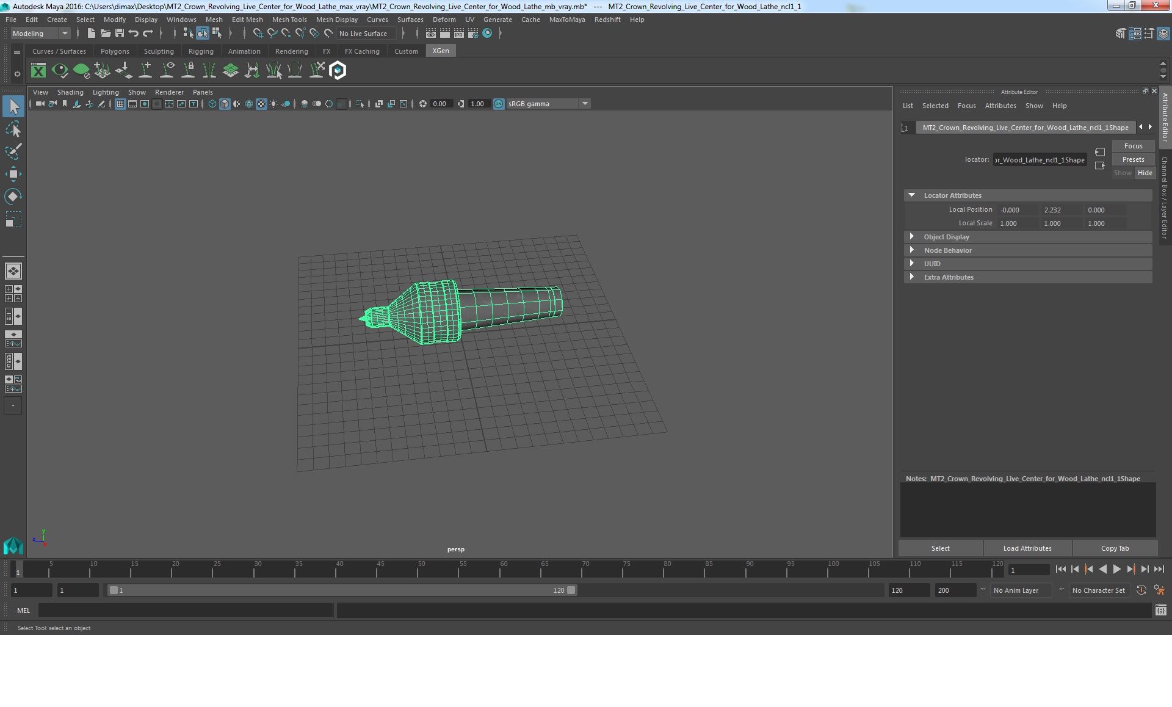
Task: Click the Presets button
Action: click(x=1133, y=159)
